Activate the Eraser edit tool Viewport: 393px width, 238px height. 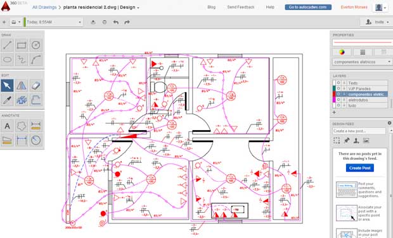point(36,85)
